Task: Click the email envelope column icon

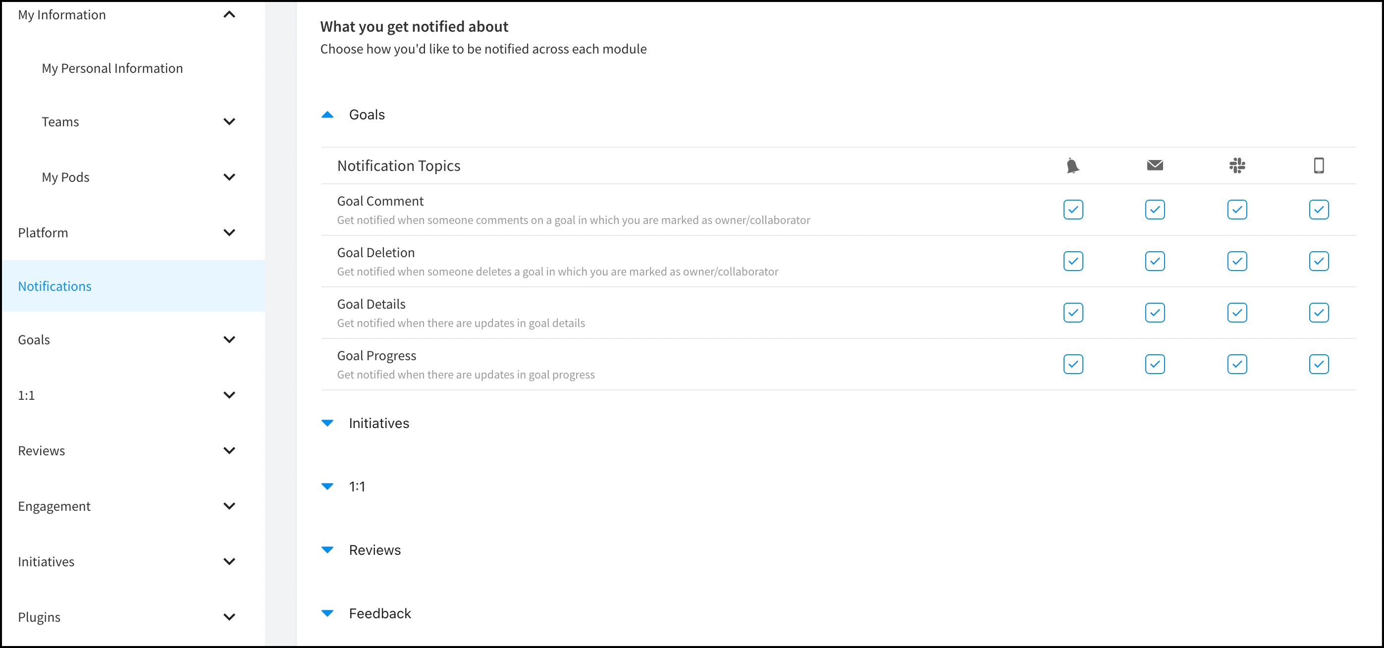Action: click(x=1155, y=165)
